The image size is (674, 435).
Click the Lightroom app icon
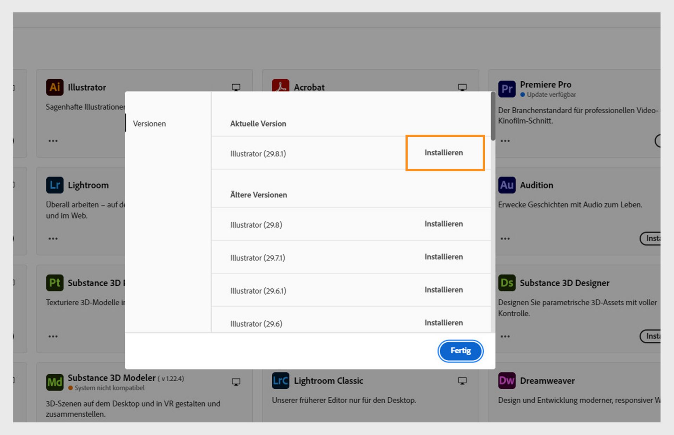54,185
